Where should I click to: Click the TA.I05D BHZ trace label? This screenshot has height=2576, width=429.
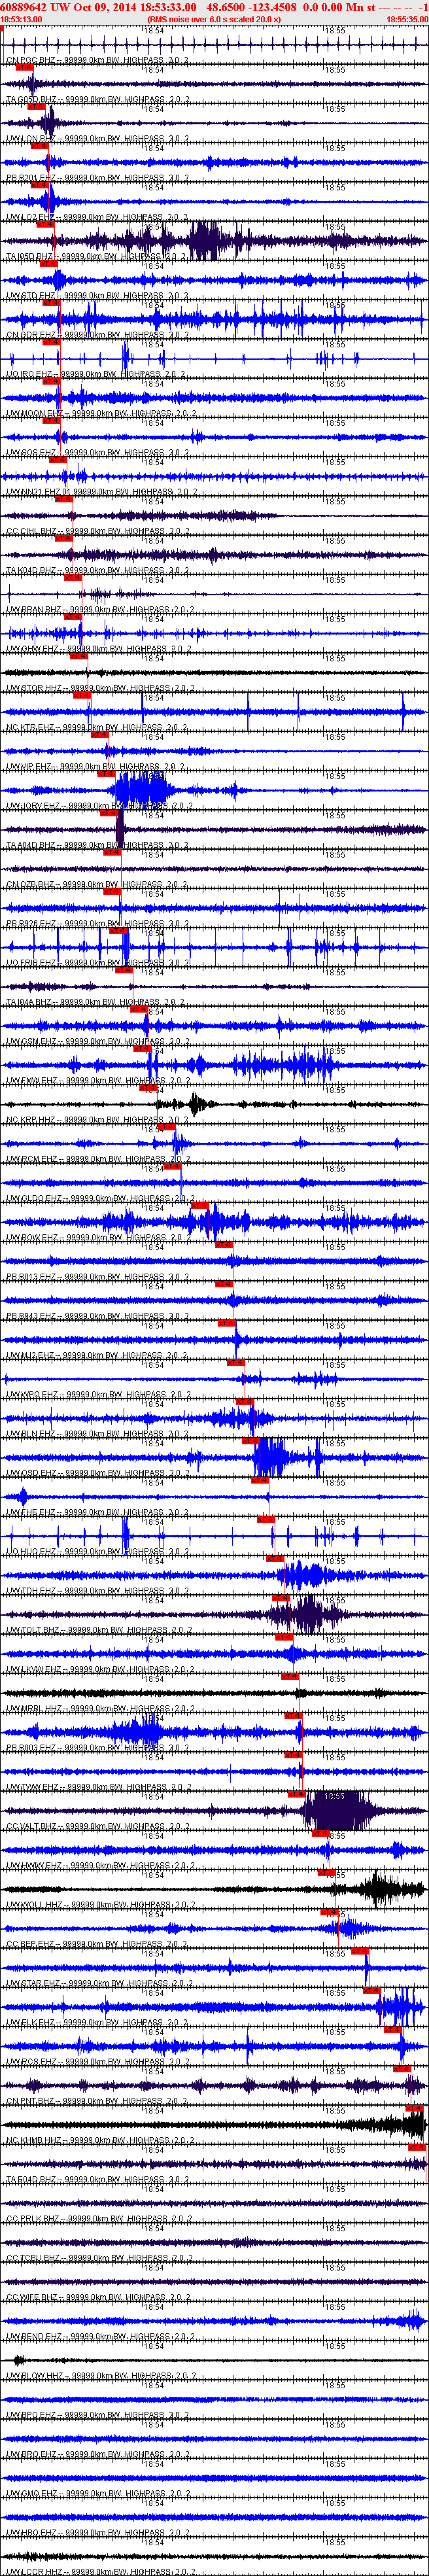(98, 257)
